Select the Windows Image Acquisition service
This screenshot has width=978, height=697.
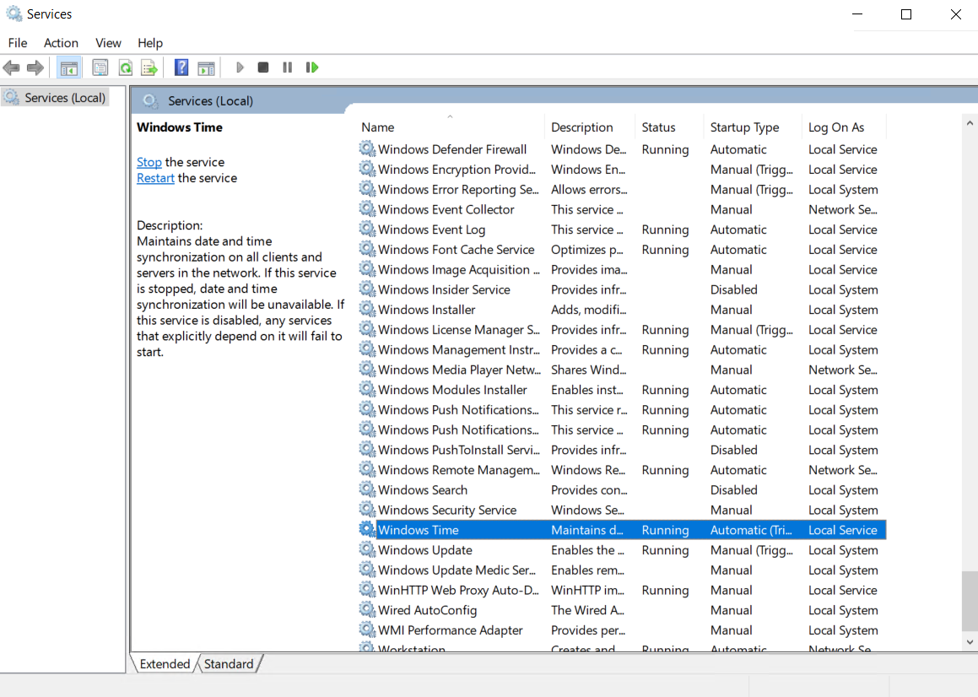tap(622, 269)
